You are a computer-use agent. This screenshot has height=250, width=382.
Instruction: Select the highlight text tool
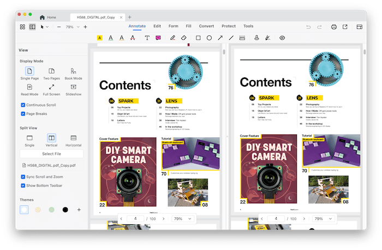[x=100, y=38]
